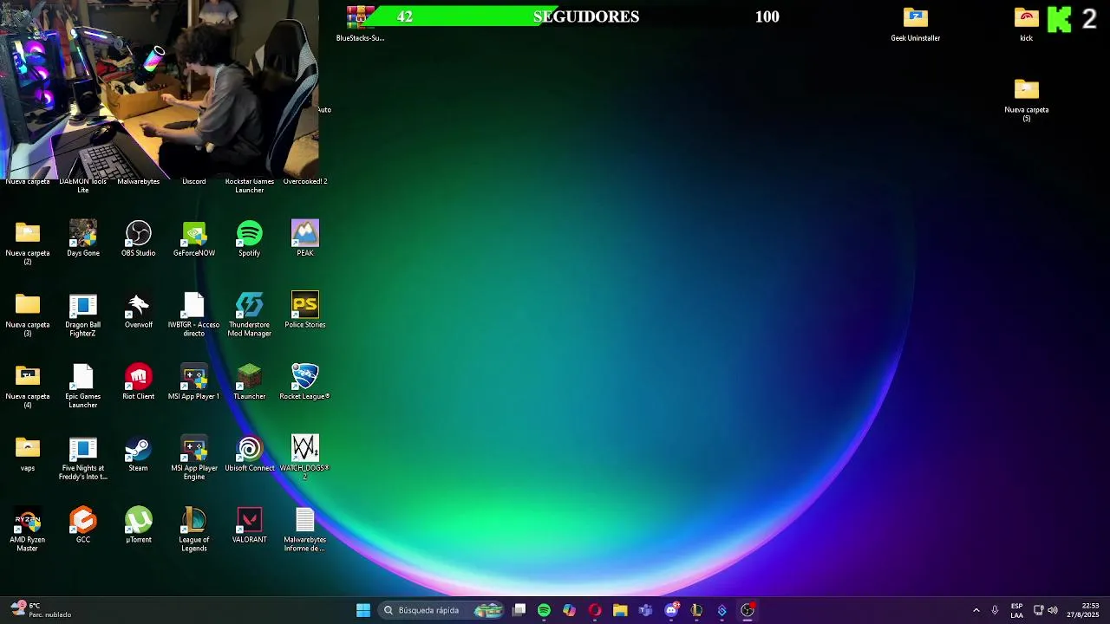This screenshot has width=1110, height=624.
Task: Open Task View on the taskbar
Action: pos(519,610)
